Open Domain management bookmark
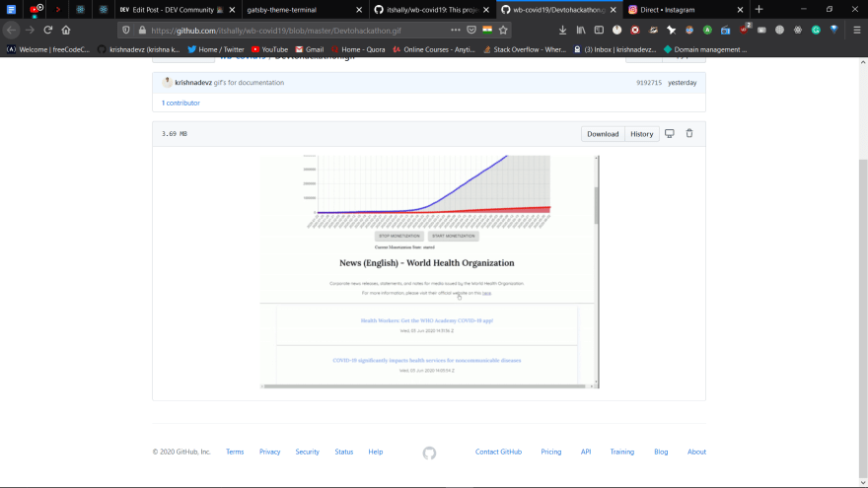Viewport: 868px width, 488px height. [x=705, y=49]
